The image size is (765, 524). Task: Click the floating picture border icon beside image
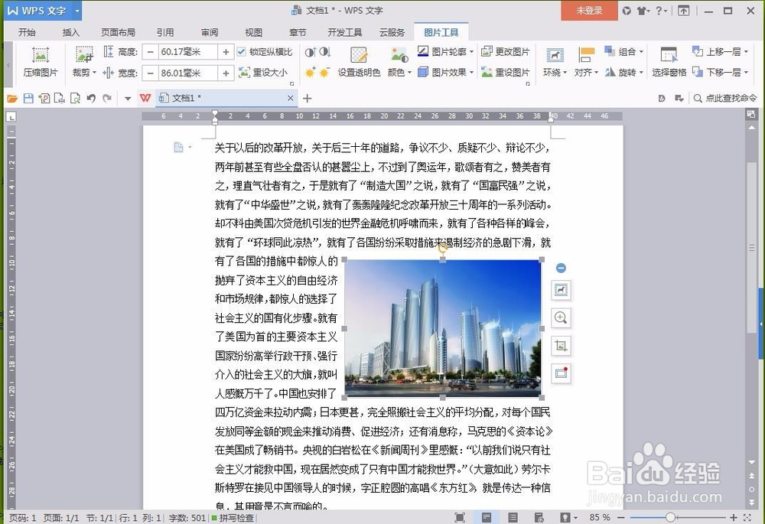pos(561,374)
